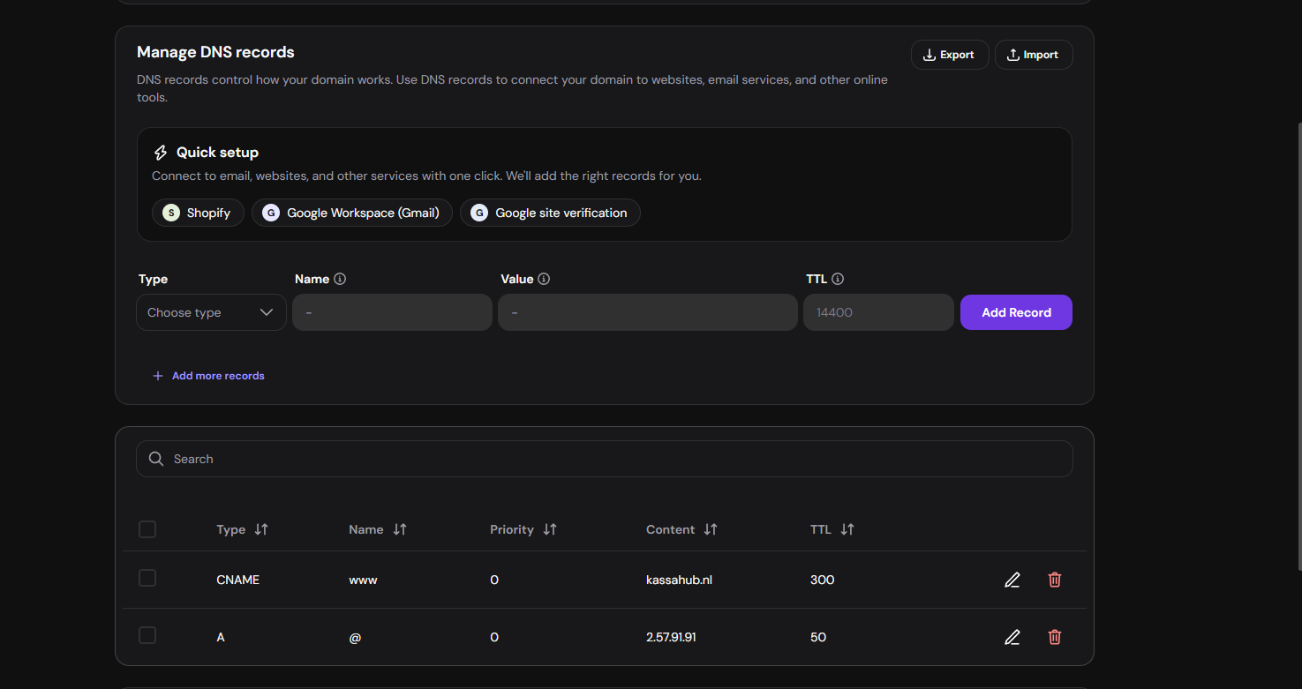Choose Google Workspace (Gmail) quick setup

[x=352, y=213]
